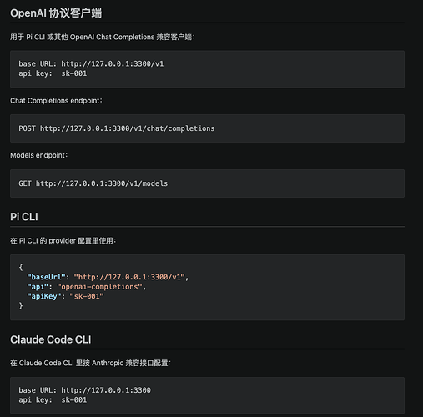Image resolution: width=423 pixels, height=417 pixels.
Task: Click the Pi CLI provider 配置里使用 paragraph
Action: 63,240
